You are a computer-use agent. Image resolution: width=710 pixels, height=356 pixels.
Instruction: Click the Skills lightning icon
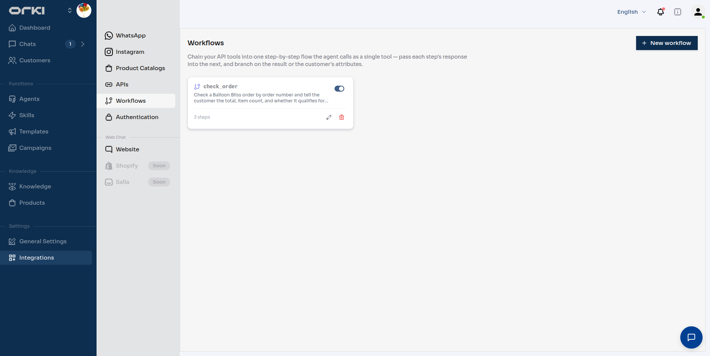pos(12,115)
